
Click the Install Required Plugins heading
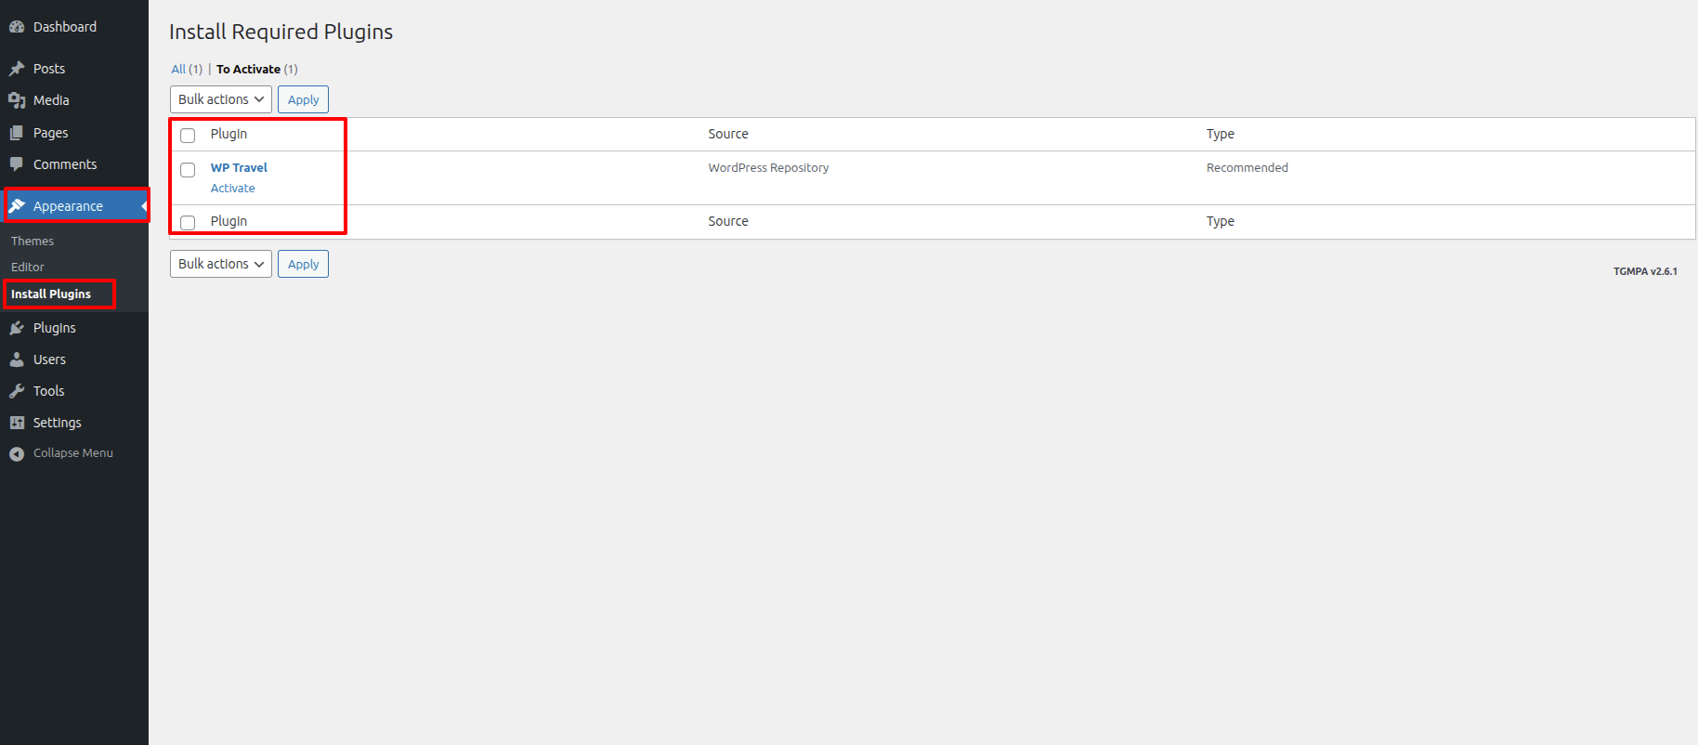pos(281,32)
